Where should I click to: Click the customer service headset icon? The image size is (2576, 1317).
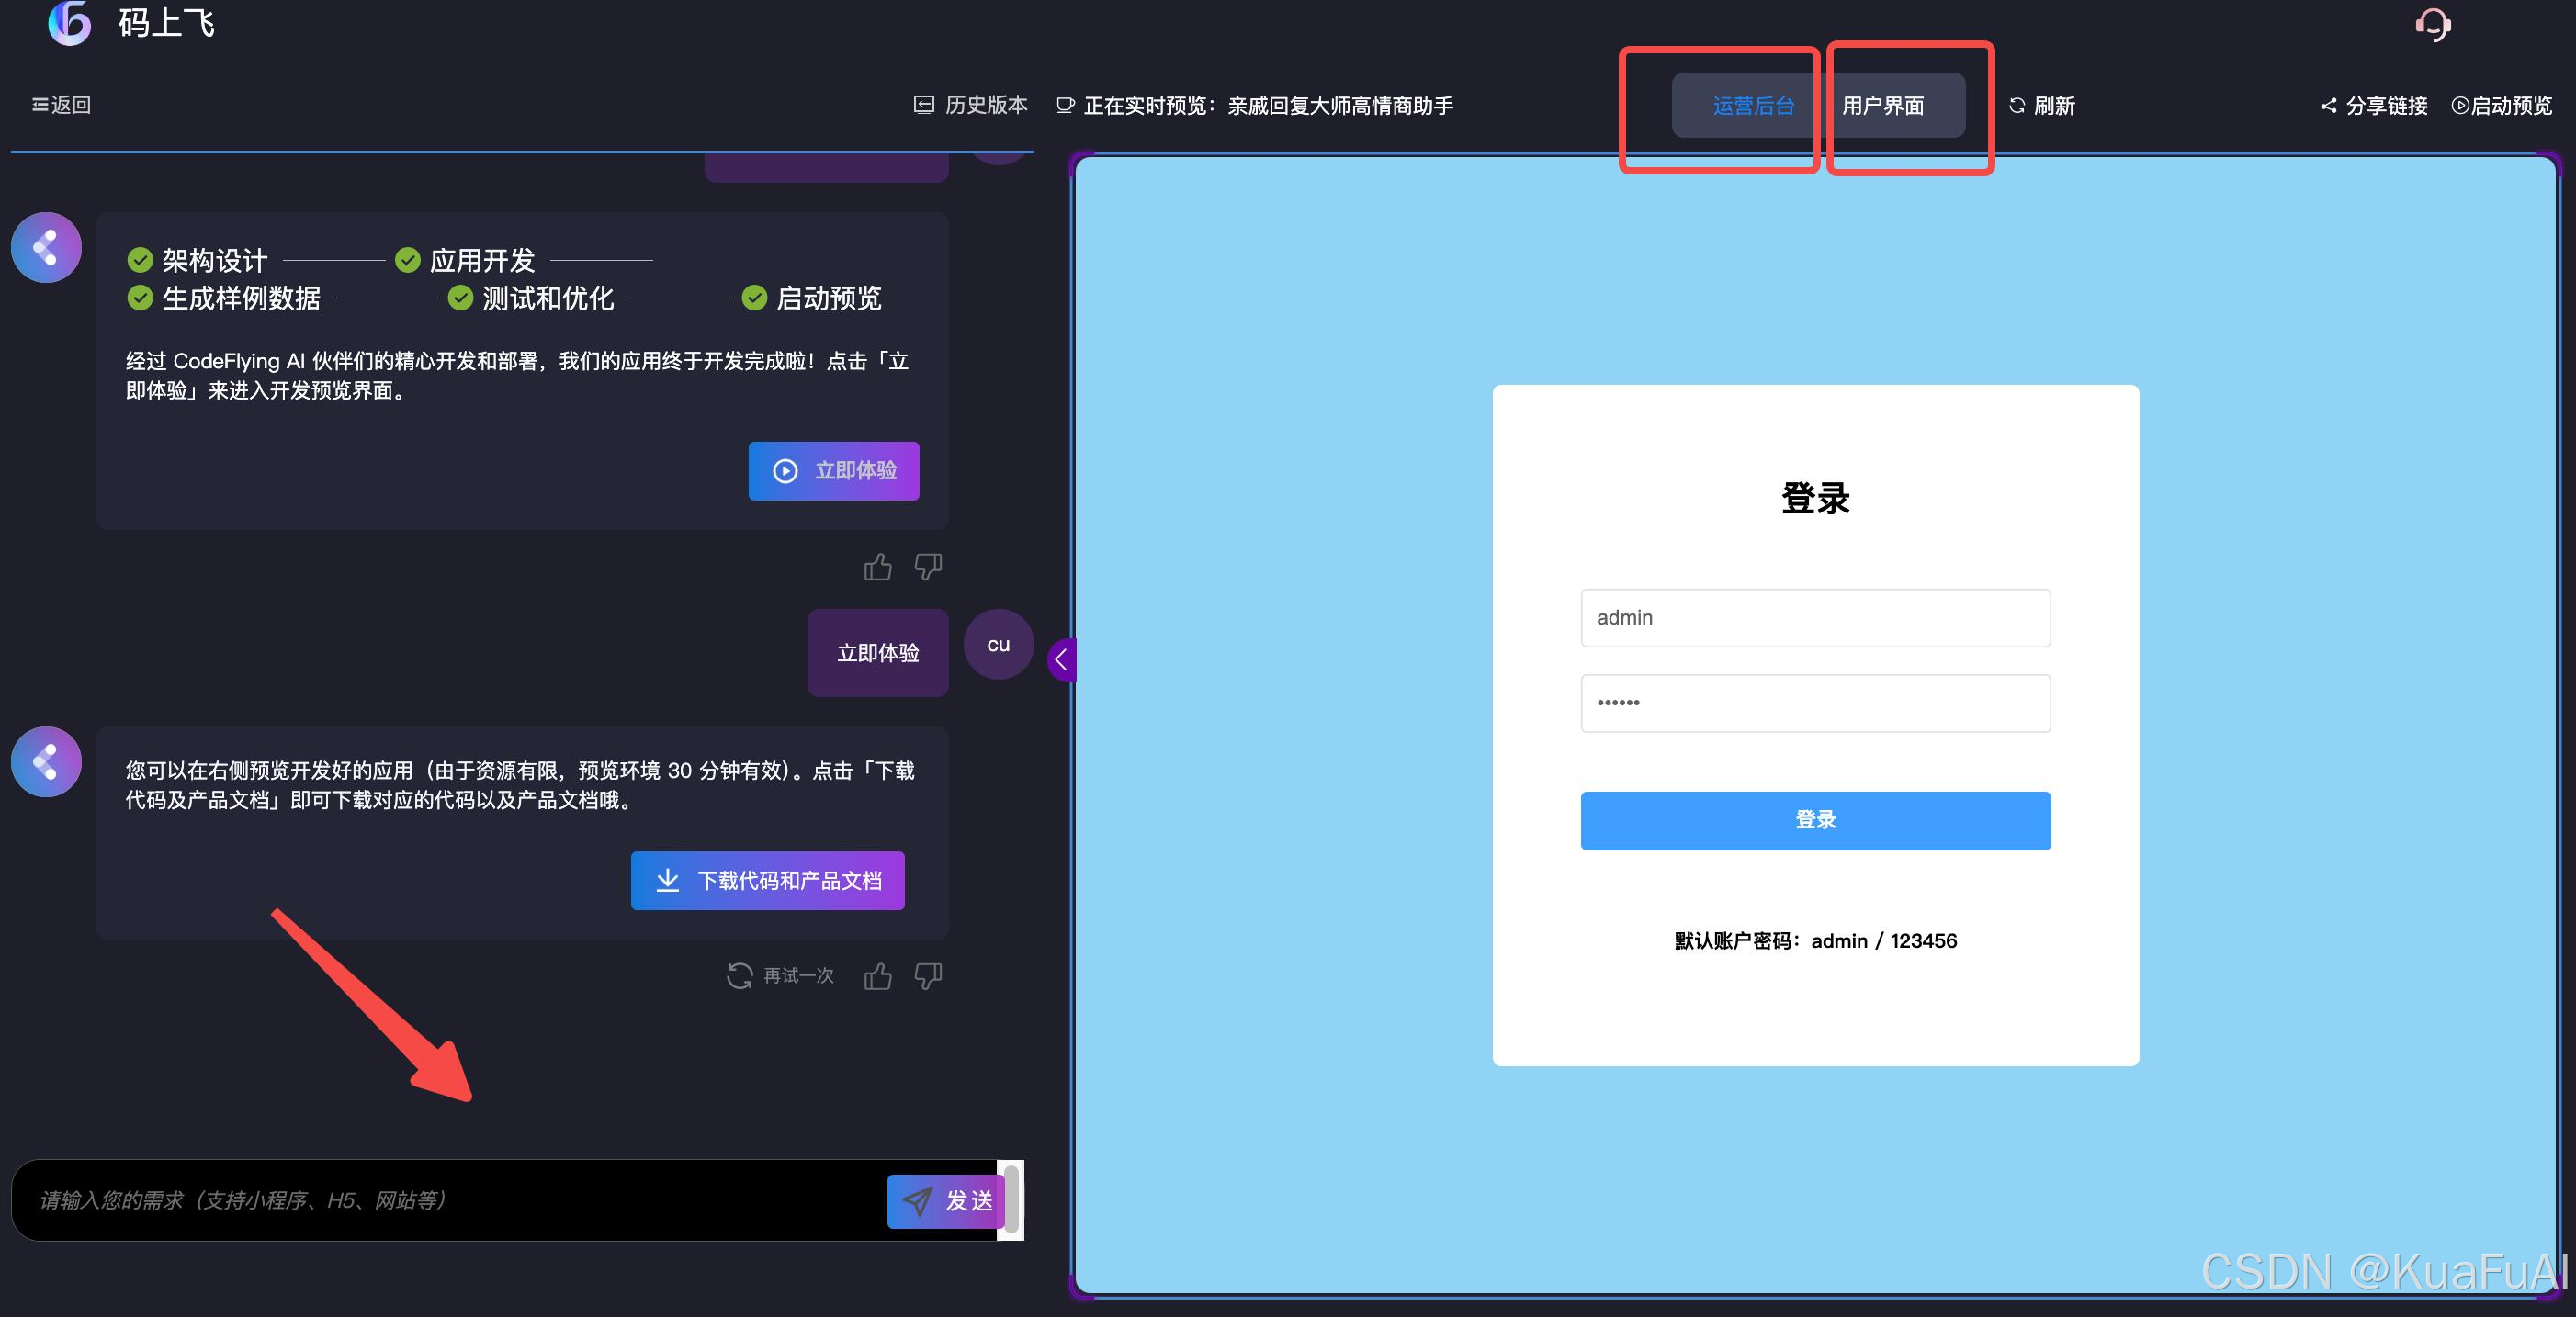click(2432, 24)
